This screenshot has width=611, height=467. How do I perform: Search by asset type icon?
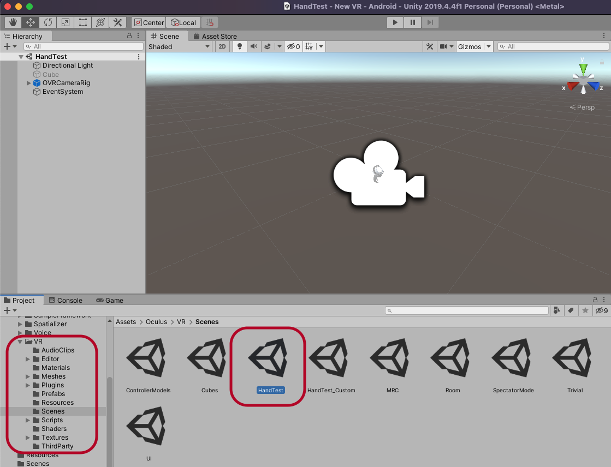pos(557,310)
